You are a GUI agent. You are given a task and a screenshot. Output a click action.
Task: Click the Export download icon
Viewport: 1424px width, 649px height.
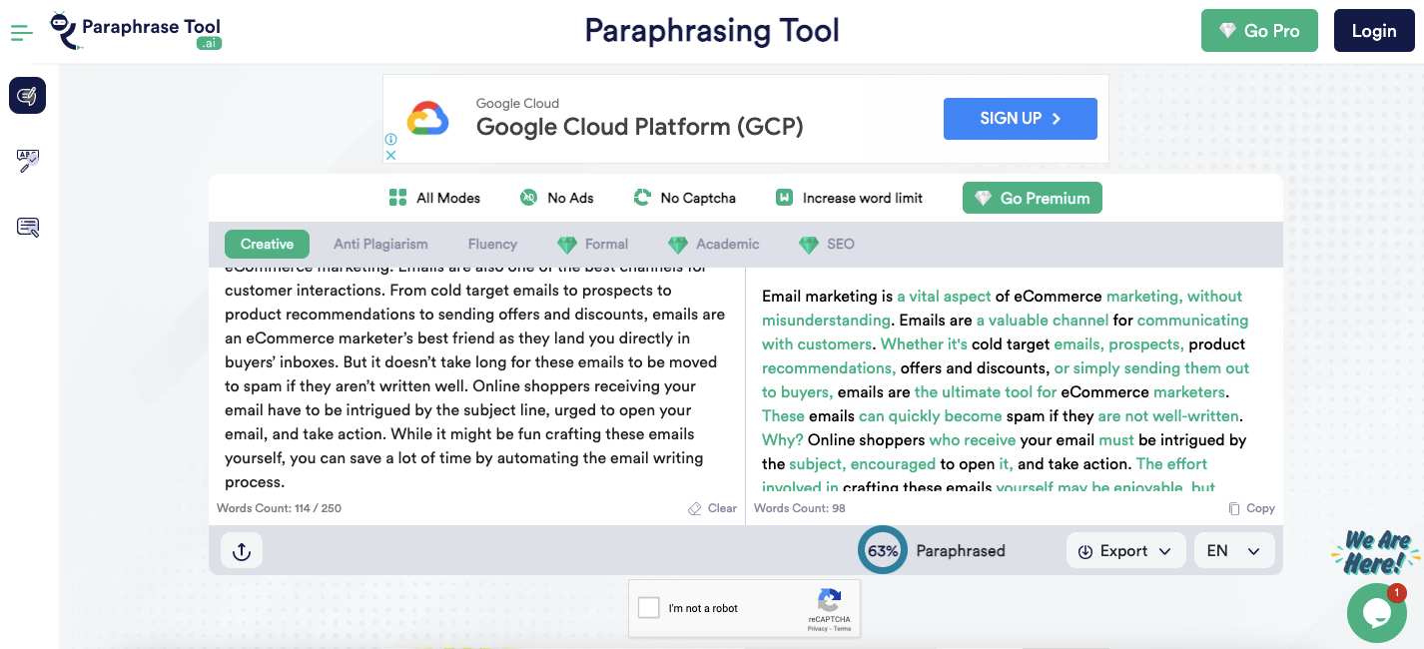(x=1085, y=551)
